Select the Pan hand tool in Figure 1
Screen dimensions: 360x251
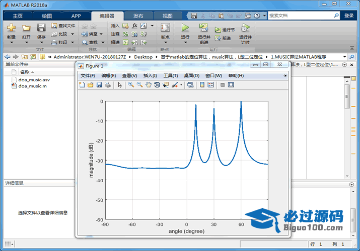click(149, 85)
